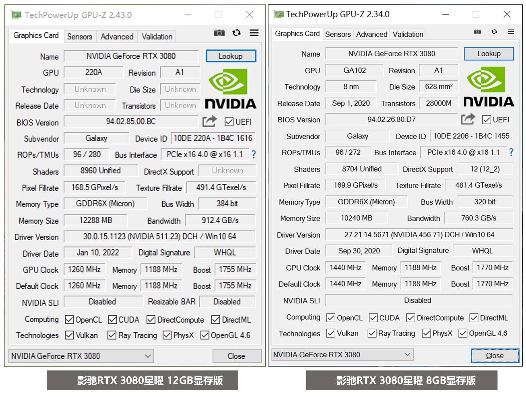Image resolution: width=526 pixels, height=397 pixels.
Task: Click the Resizable BAR Disabled field
Action: point(227,302)
